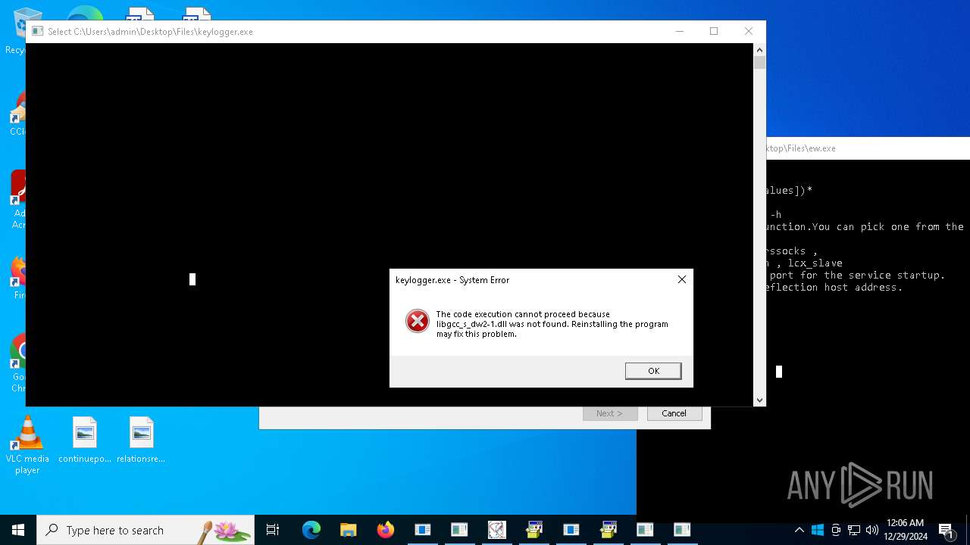Screen dimensions: 970x545
Task: Click the Meet Now tray icon
Action: click(836, 530)
